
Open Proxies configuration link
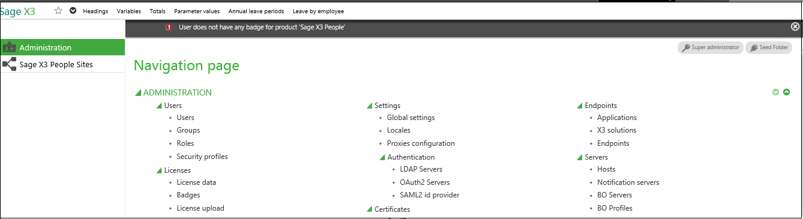[x=421, y=143]
